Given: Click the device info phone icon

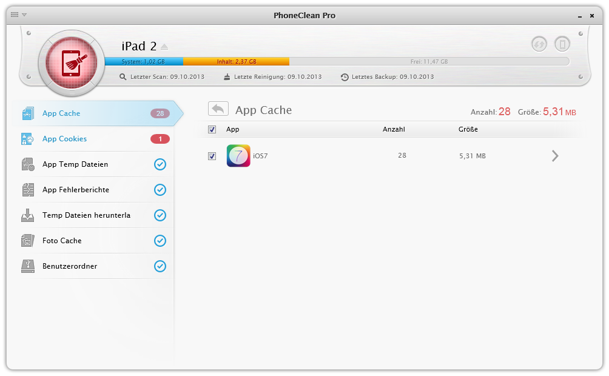Looking at the screenshot, I should [x=562, y=44].
